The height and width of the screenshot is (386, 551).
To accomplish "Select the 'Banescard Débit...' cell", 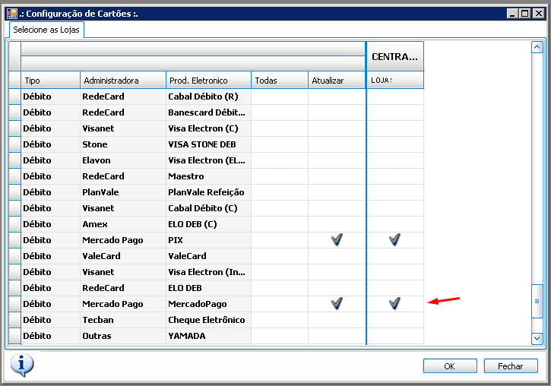I will click(x=208, y=112).
